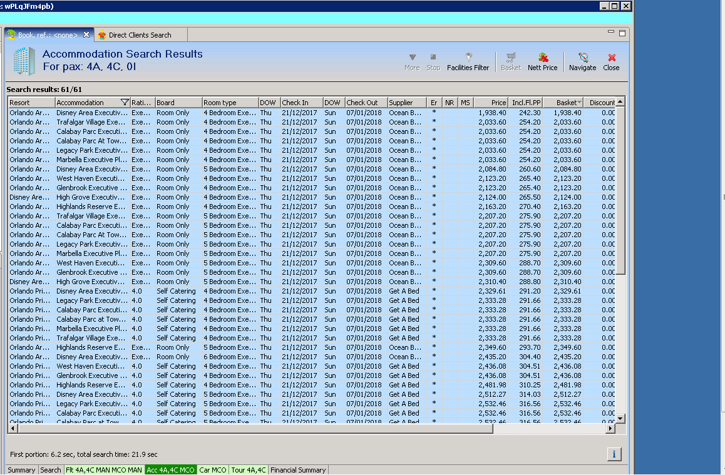Select price cell 2,124.00
The height and width of the screenshot is (475, 725).
491,197
